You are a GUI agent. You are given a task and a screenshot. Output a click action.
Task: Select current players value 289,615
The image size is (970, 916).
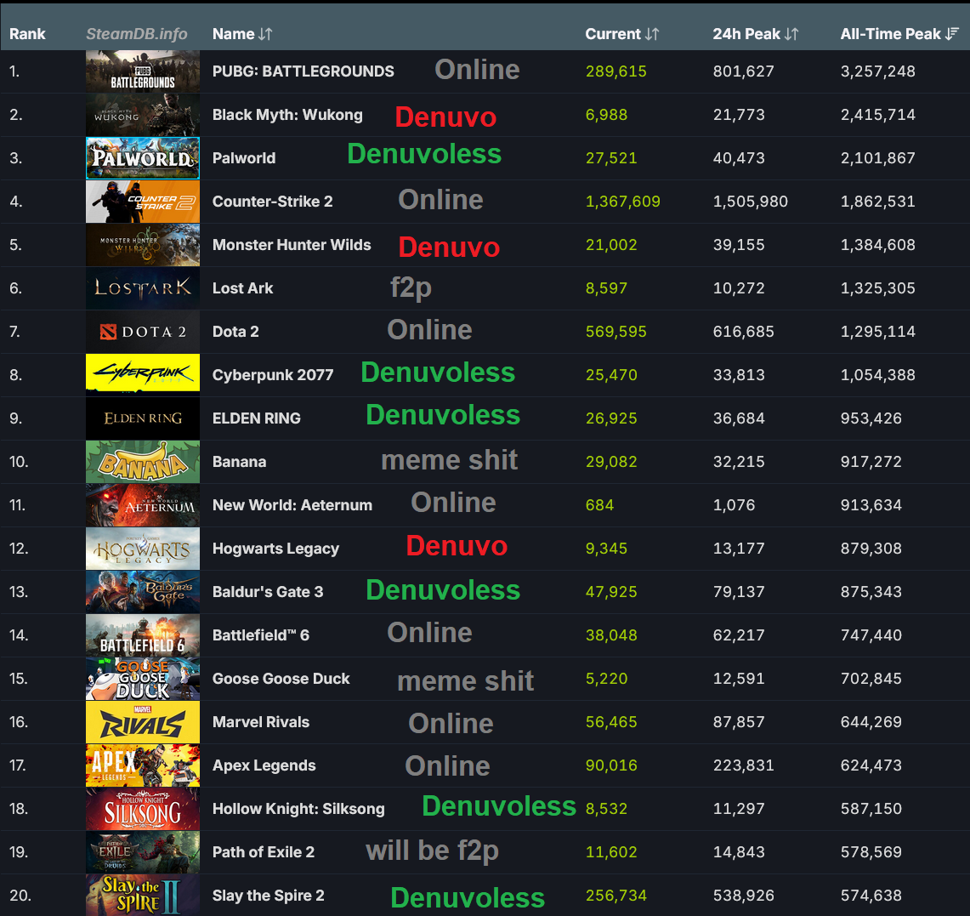(x=616, y=71)
